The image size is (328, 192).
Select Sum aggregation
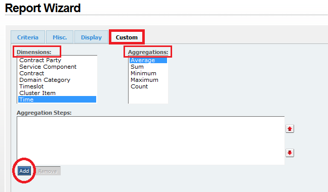pyautogui.click(x=148, y=67)
